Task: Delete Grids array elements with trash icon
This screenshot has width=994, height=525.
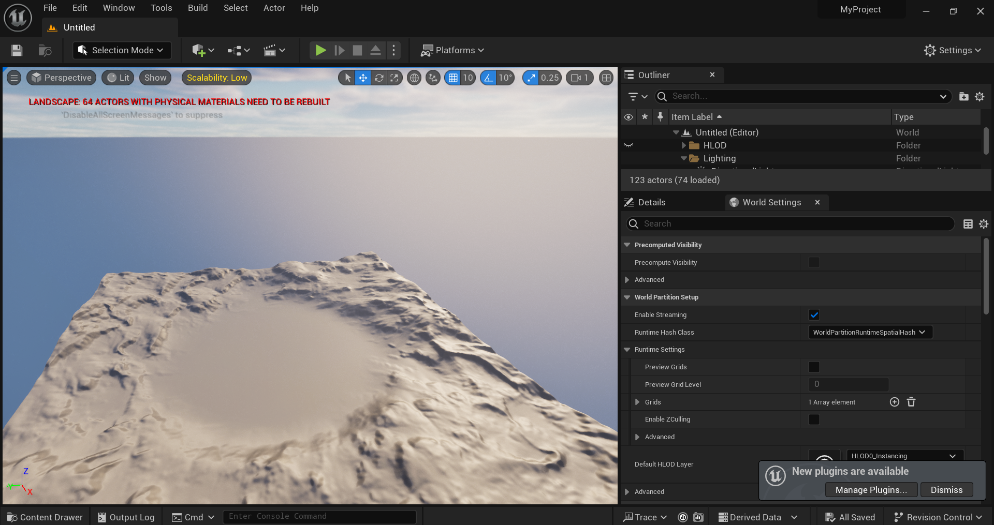Action: (911, 402)
